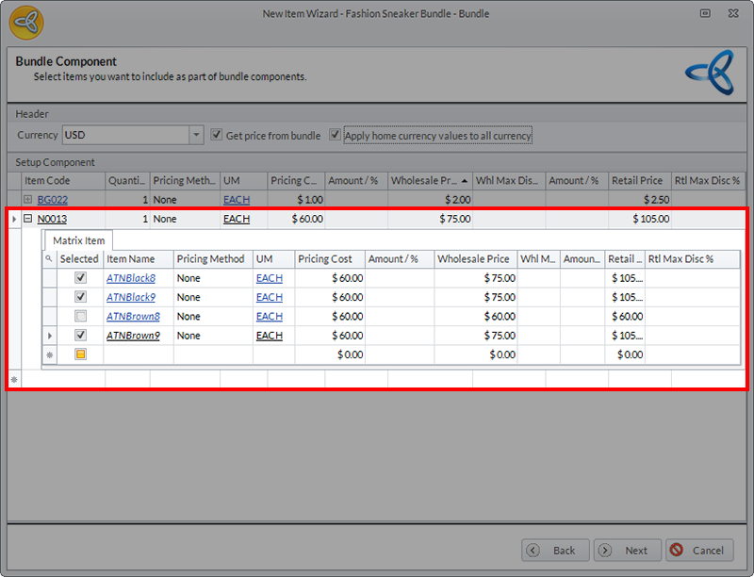Select the ATNBrown8 checkbox

point(80,316)
